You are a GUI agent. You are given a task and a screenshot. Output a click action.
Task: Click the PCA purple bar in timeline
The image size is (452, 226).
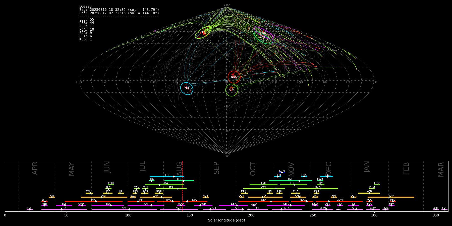pos(146,205)
